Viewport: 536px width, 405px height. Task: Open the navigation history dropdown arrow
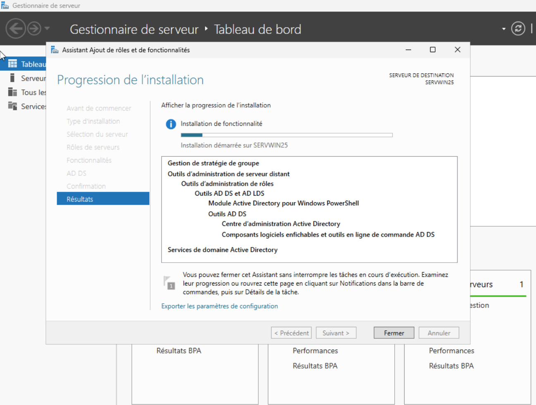pos(47,29)
